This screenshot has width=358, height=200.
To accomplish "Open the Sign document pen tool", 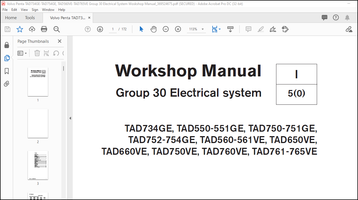I will point(273,29).
